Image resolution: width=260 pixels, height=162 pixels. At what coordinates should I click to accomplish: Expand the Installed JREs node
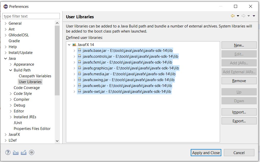pos(11,117)
